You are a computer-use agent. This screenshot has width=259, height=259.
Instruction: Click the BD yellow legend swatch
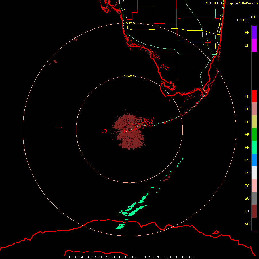point(254,122)
